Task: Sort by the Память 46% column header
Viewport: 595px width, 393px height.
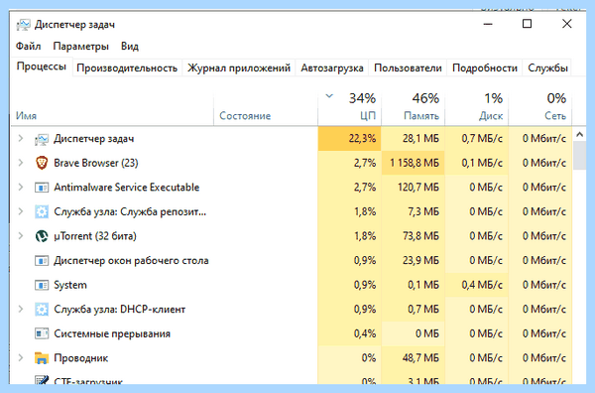Action: coord(413,108)
